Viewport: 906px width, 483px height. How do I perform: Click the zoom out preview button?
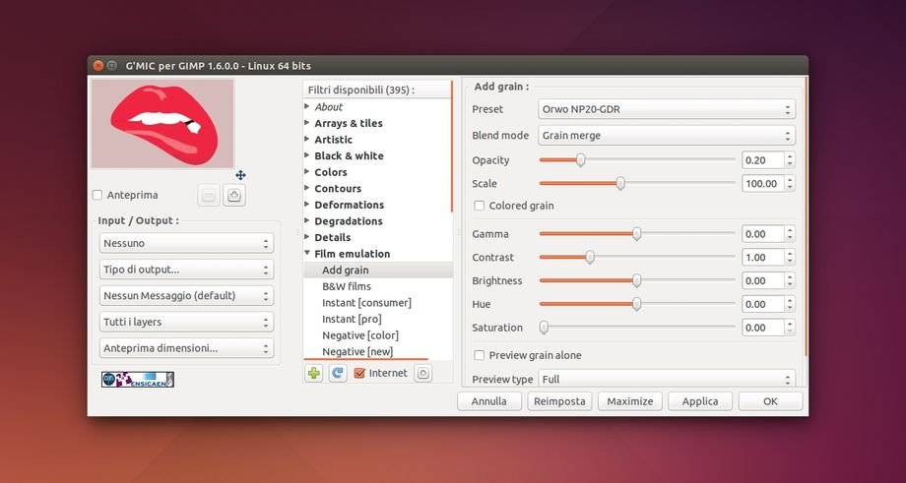tap(209, 196)
